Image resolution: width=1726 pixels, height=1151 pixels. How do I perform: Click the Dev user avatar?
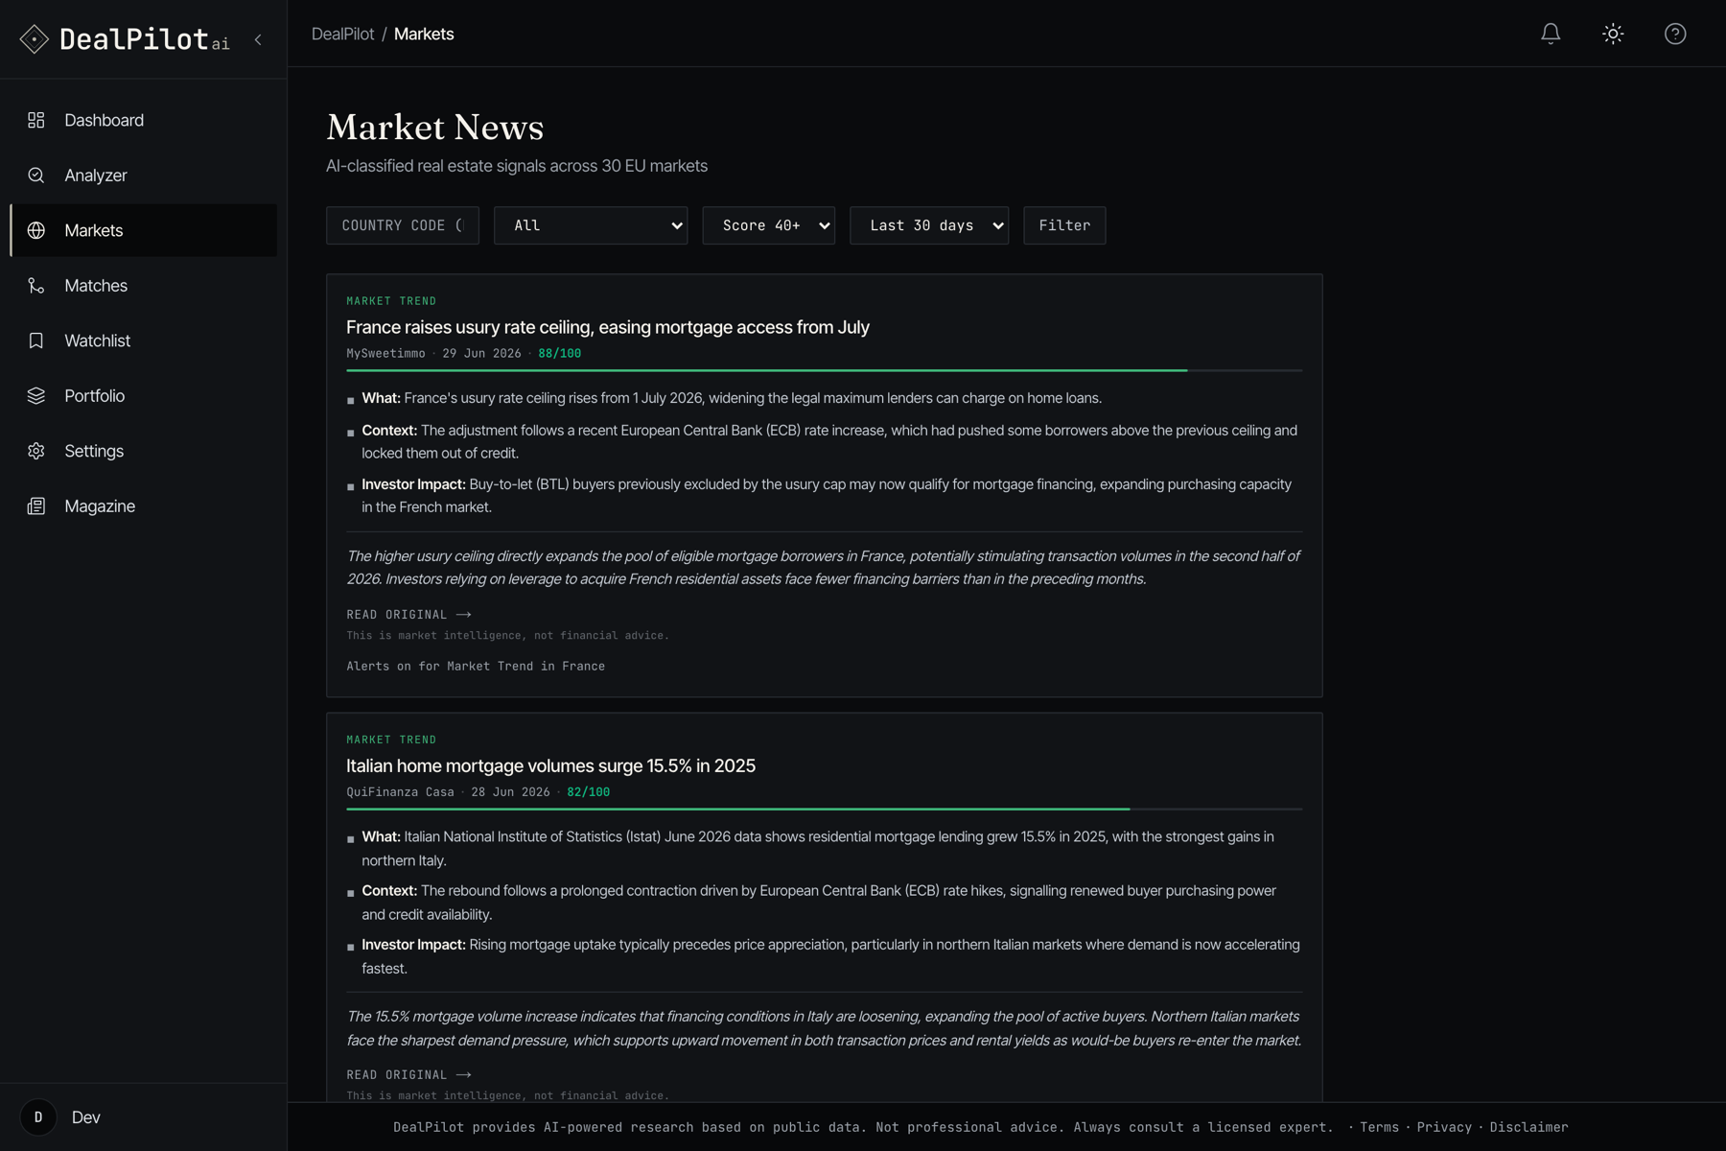38,1117
